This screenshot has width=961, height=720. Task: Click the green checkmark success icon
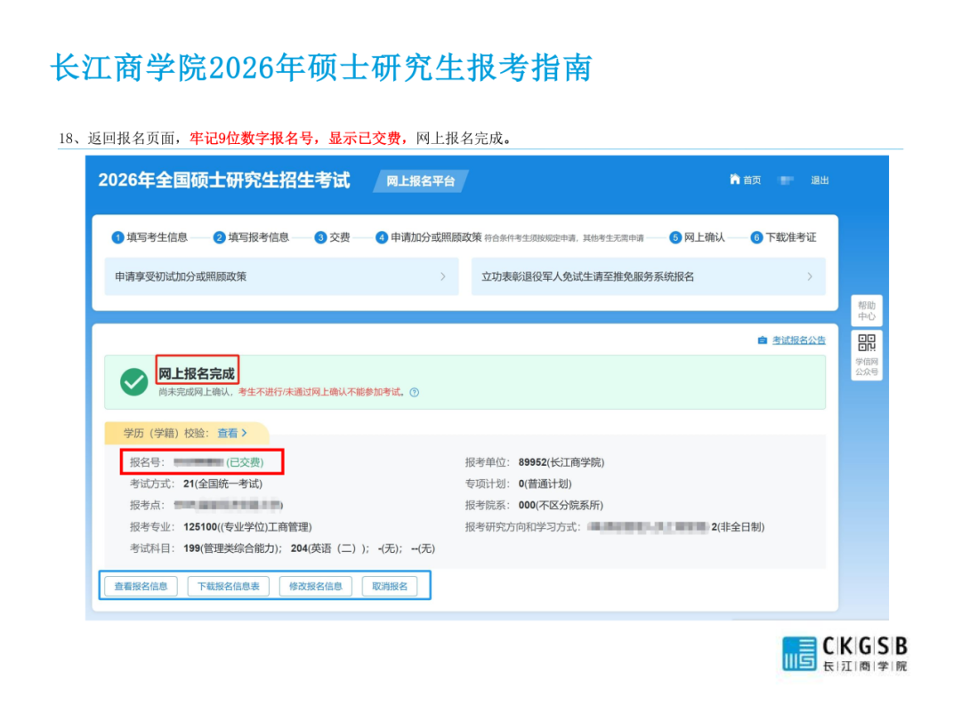134,382
